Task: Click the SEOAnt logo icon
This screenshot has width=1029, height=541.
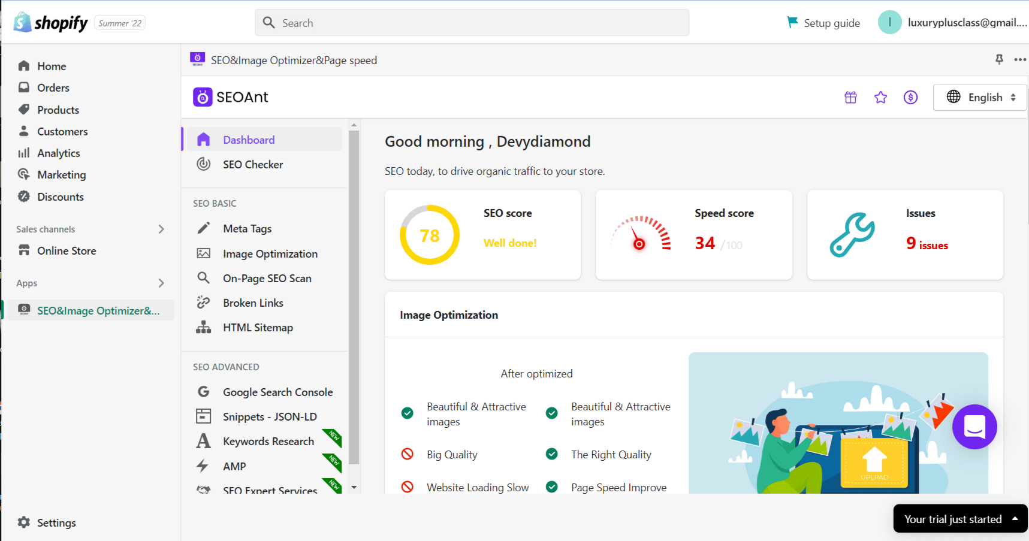Action: click(x=203, y=97)
